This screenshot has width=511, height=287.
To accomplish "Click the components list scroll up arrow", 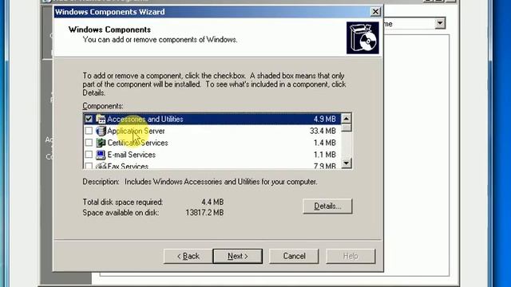I will pos(346,119).
